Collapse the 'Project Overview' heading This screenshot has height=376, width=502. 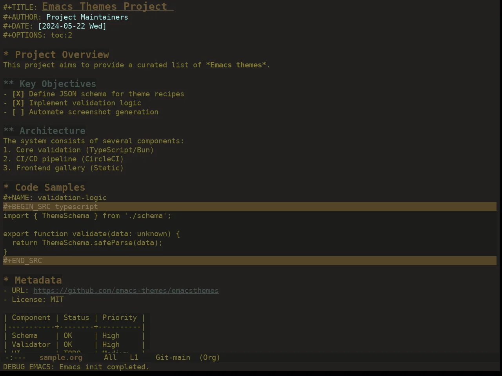coord(56,54)
